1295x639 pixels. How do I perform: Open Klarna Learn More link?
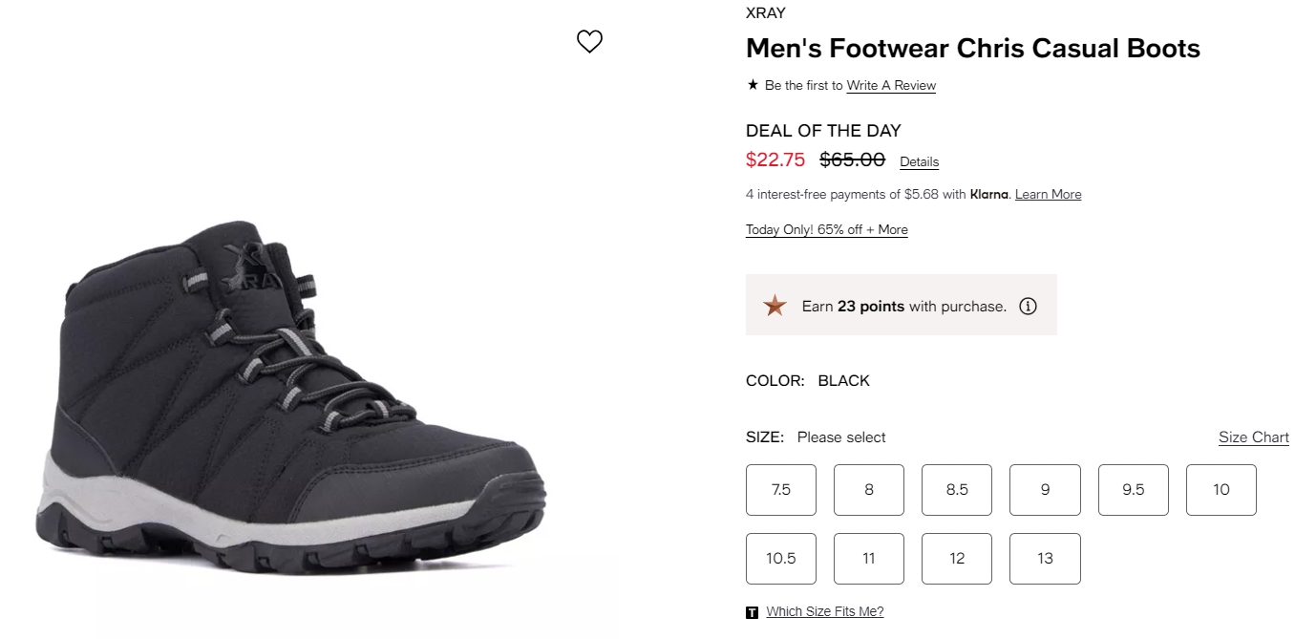pos(1048,195)
